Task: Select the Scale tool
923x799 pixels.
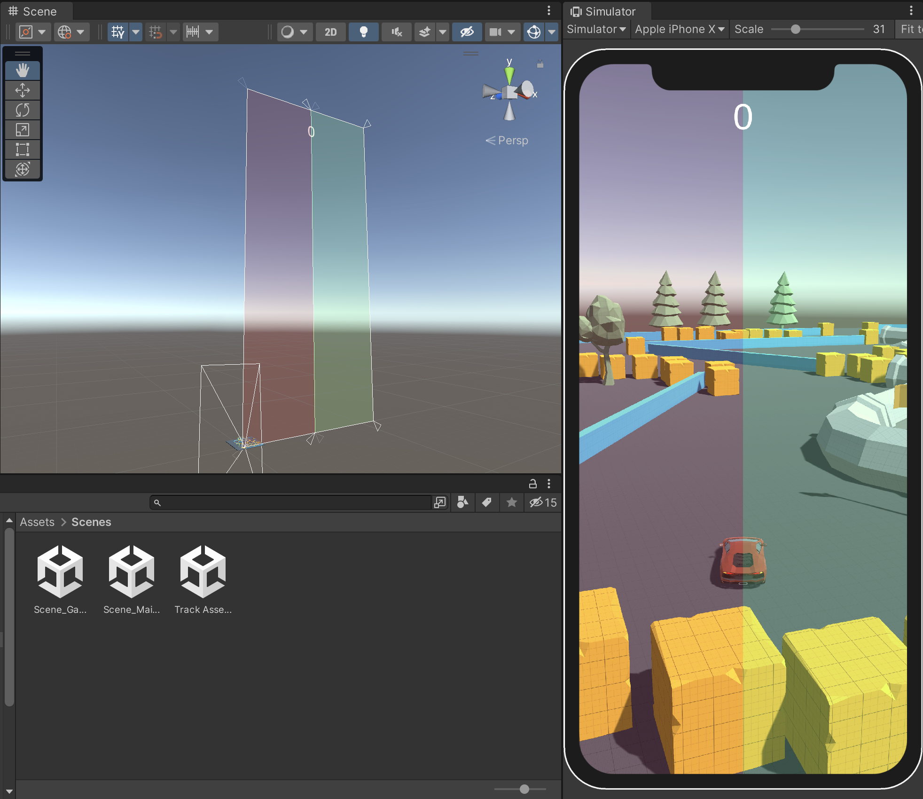Action: point(23,130)
